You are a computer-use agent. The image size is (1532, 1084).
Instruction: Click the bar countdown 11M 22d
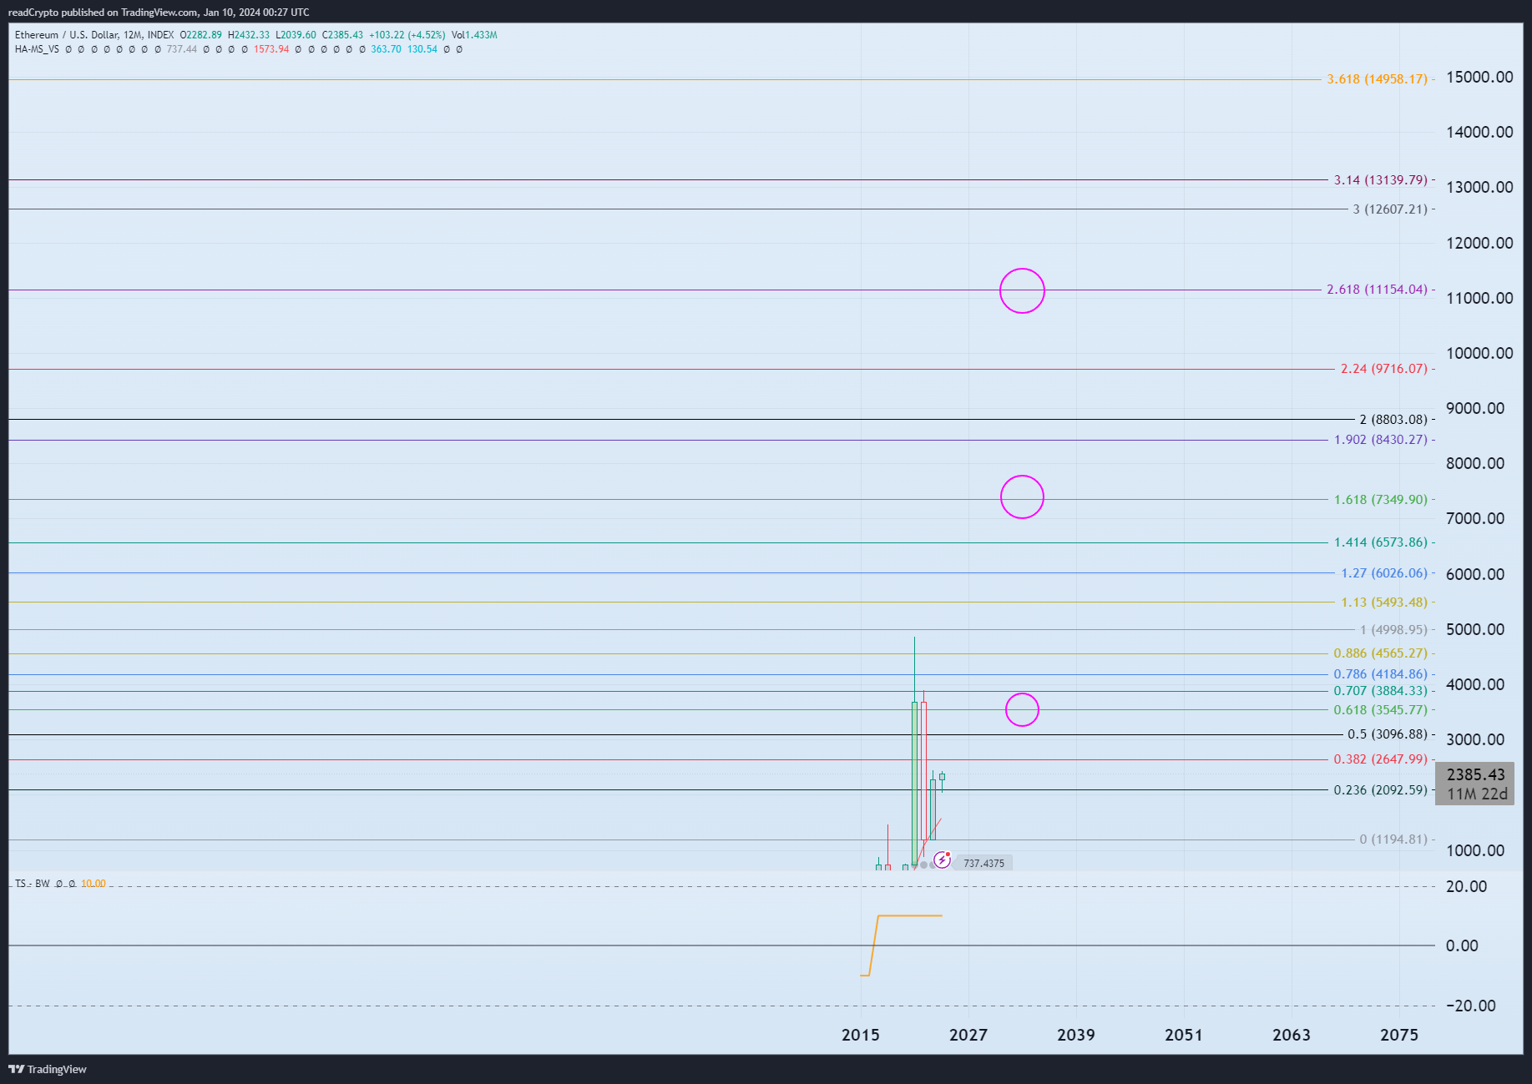pyautogui.click(x=1477, y=794)
